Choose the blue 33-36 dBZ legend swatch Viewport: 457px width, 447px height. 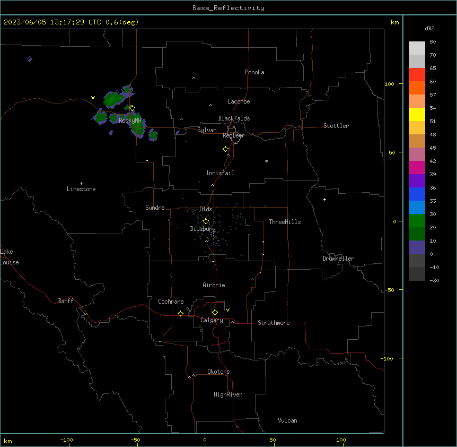[x=417, y=194]
